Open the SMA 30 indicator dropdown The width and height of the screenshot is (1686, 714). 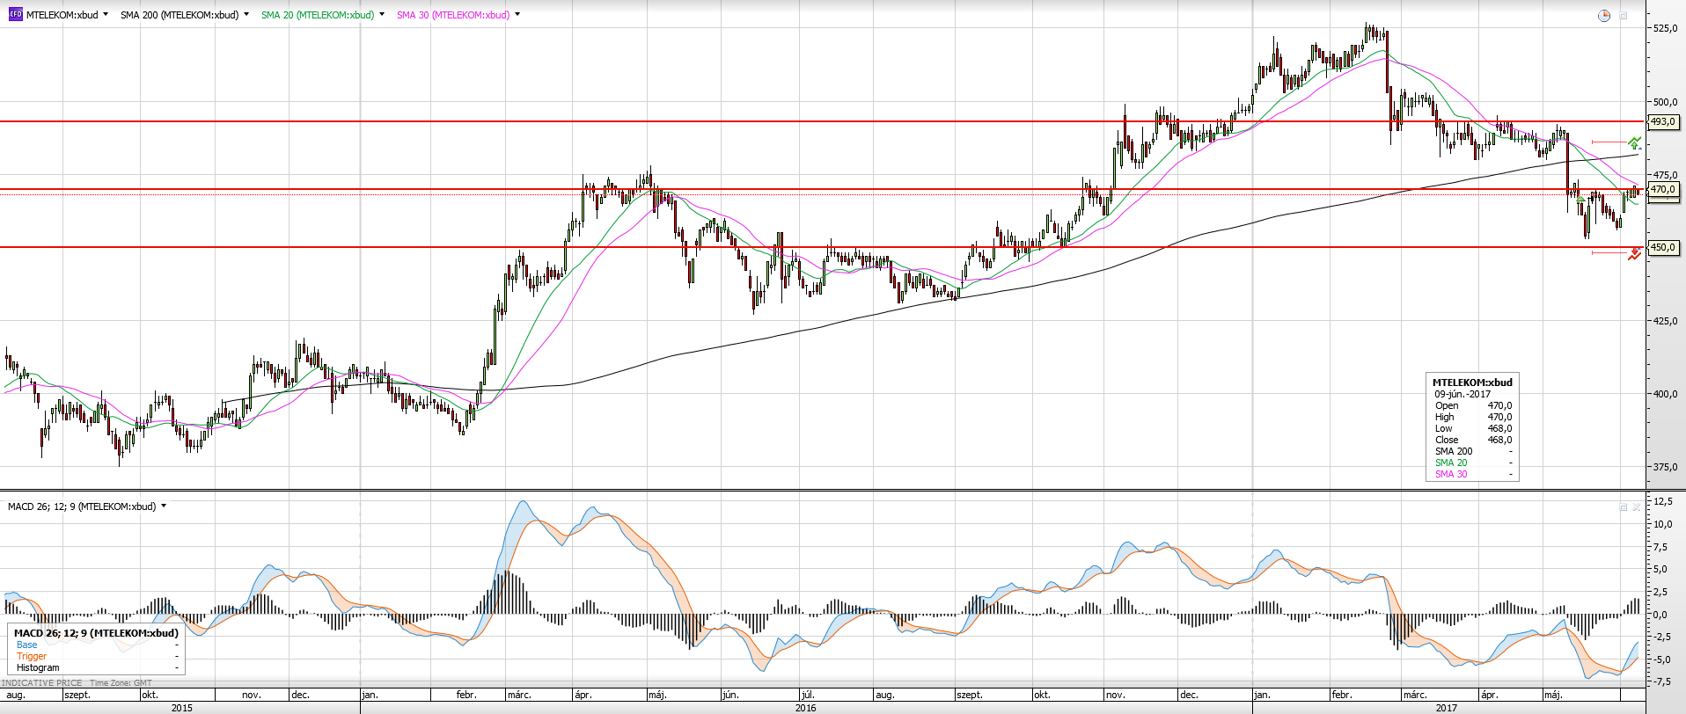point(517,15)
